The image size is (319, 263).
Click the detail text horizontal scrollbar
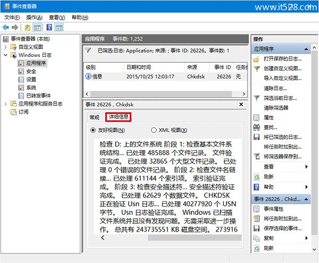pos(195,237)
